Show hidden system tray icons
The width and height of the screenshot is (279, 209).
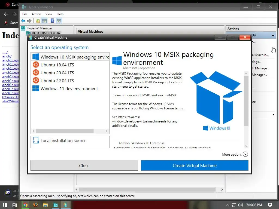[228, 205]
